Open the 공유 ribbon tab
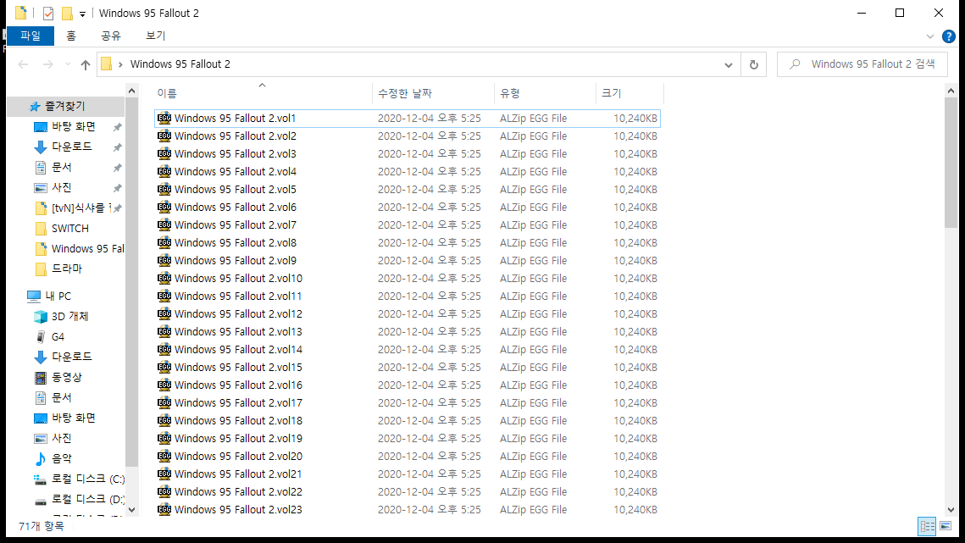Image resolution: width=965 pixels, height=543 pixels. click(x=111, y=36)
